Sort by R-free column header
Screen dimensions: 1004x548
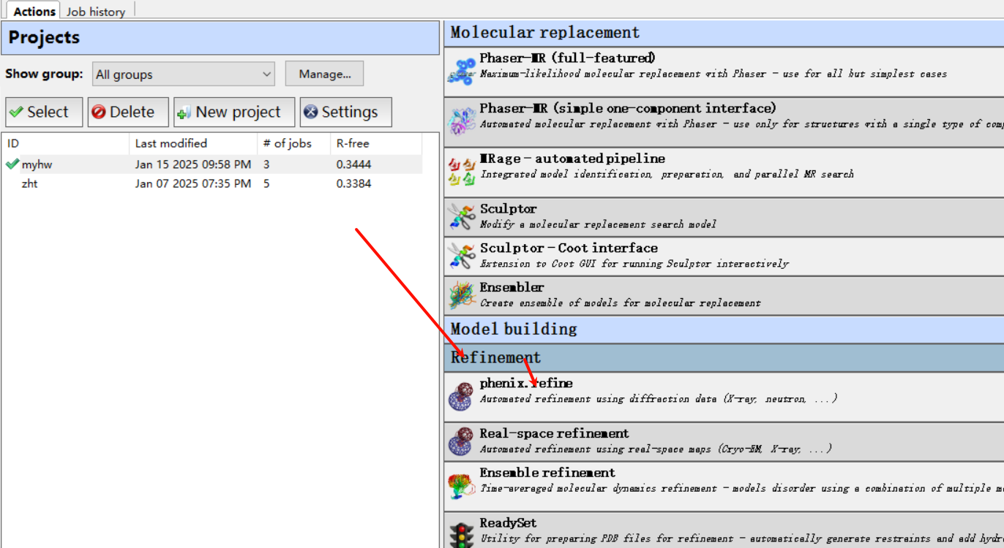tap(376, 143)
